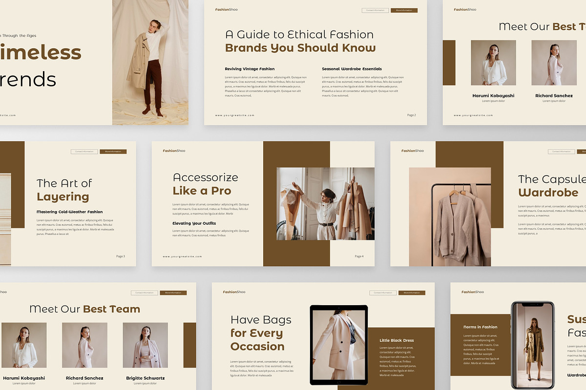
Task: Click the 'The Art of' heading text
Action: [64, 183]
